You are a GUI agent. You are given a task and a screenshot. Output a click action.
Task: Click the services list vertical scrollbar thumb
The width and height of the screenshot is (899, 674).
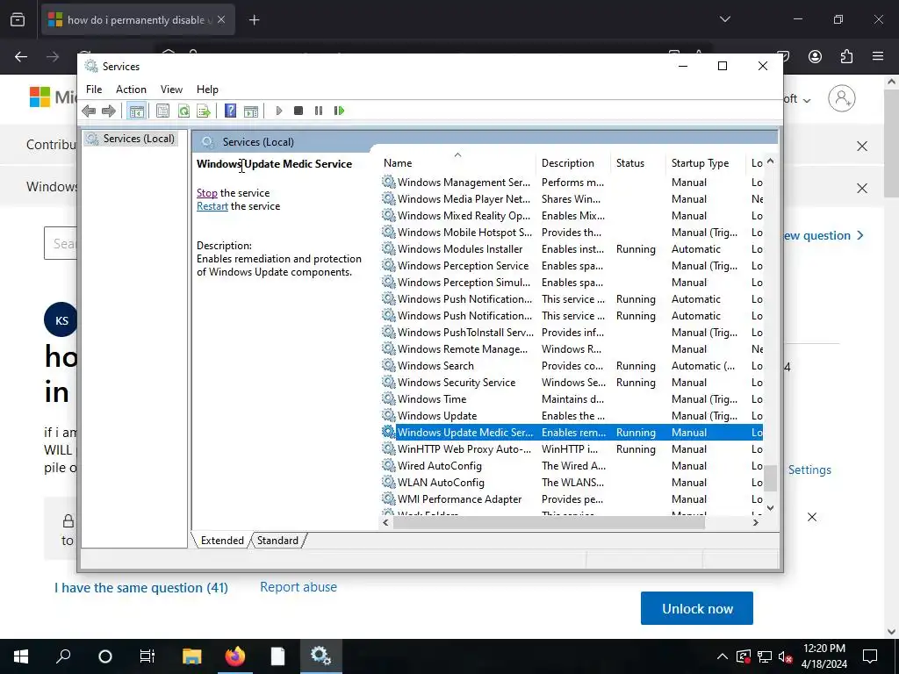(x=770, y=478)
